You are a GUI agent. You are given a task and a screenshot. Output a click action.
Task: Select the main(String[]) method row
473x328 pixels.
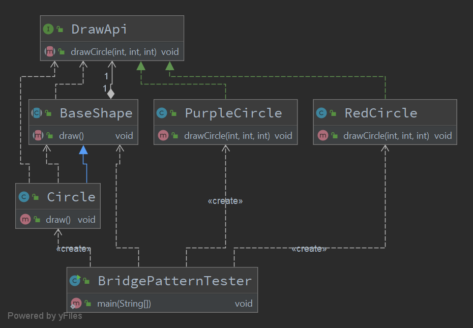pos(124,304)
